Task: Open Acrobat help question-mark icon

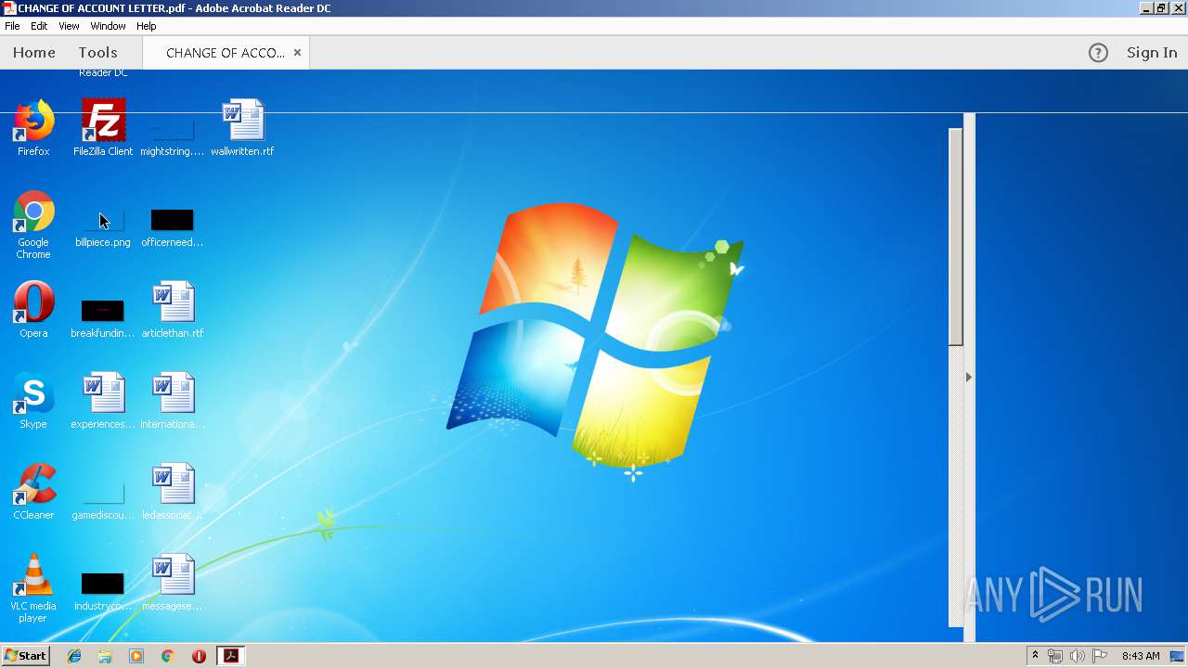Action: (1098, 53)
